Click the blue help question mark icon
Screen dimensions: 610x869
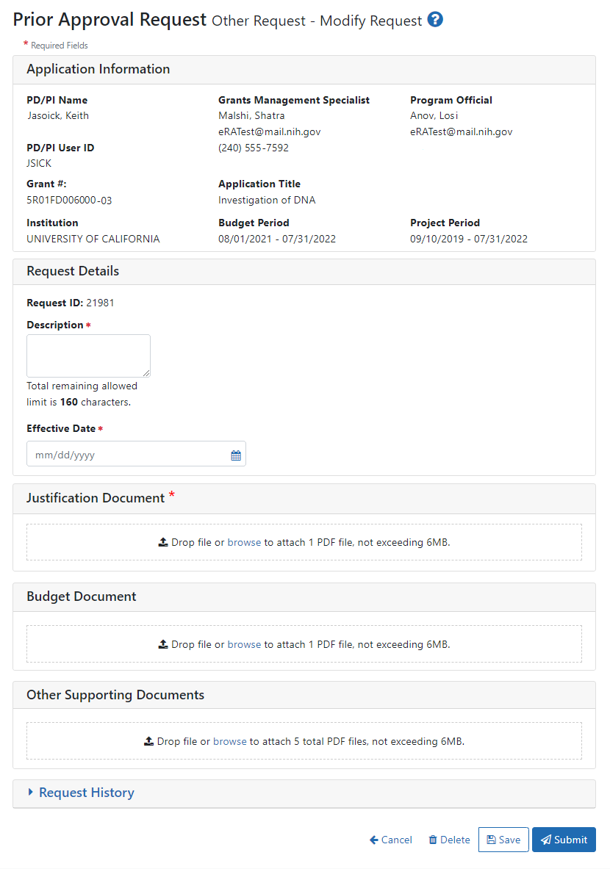tap(435, 20)
